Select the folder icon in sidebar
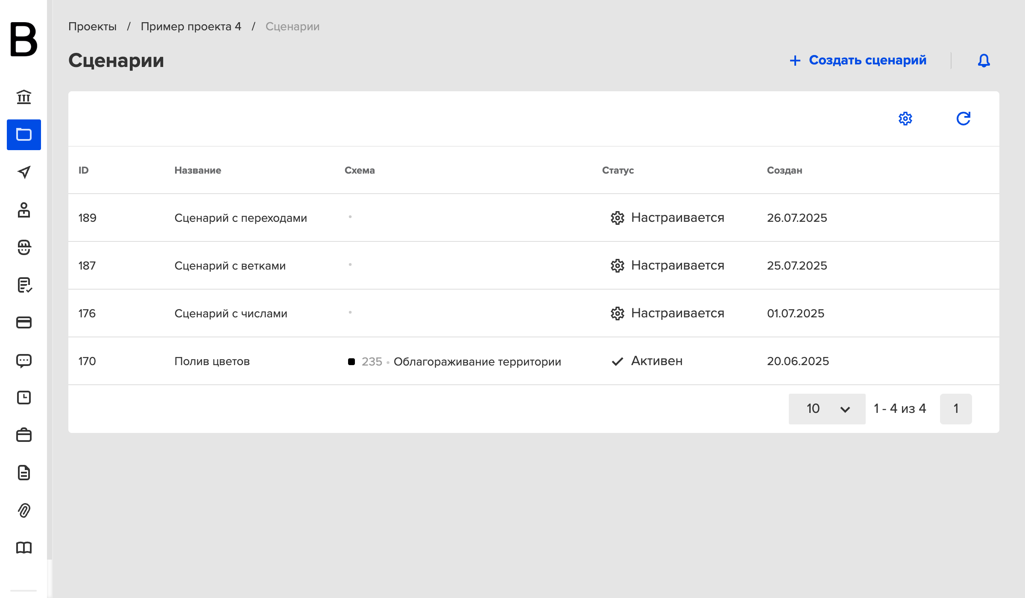 pos(24,135)
